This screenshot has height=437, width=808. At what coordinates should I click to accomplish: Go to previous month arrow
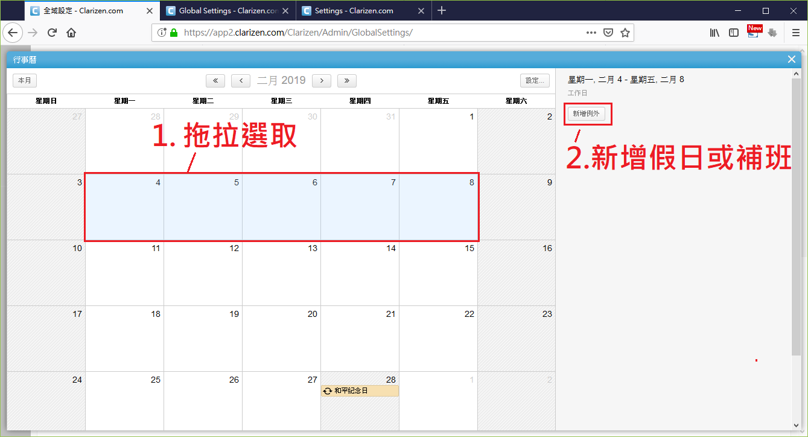pyautogui.click(x=241, y=80)
